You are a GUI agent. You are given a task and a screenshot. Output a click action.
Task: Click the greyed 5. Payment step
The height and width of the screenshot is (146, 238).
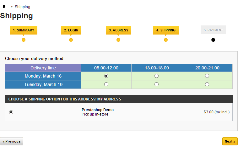[213, 30]
